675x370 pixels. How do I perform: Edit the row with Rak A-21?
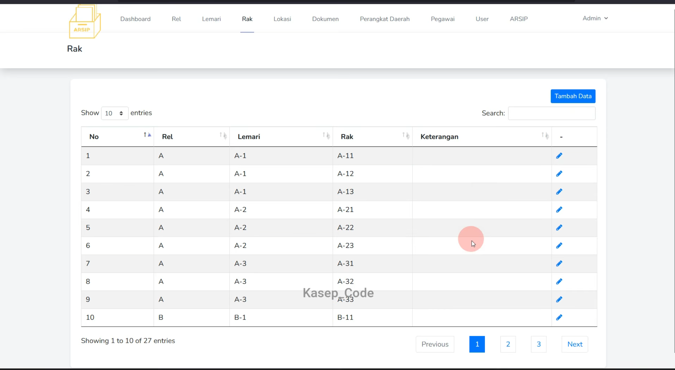pyautogui.click(x=559, y=210)
